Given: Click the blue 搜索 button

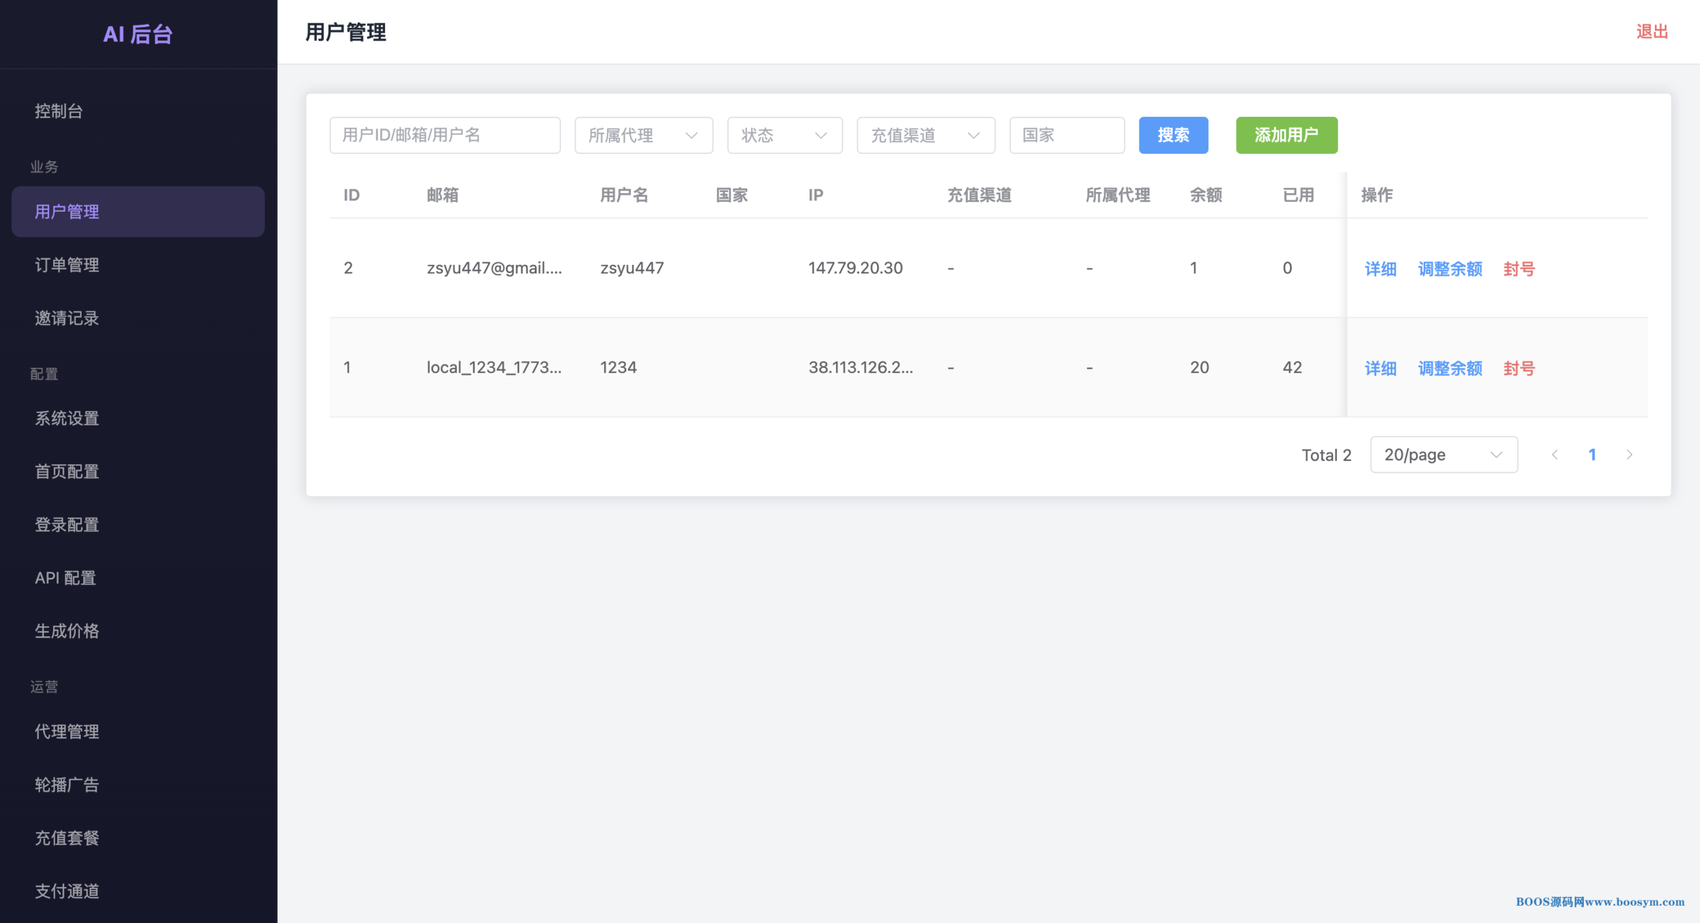Looking at the screenshot, I should click(1173, 135).
